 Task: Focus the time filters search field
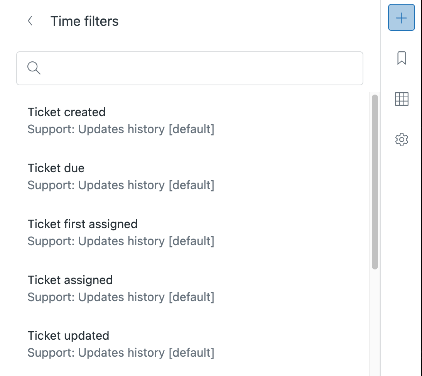201,68
